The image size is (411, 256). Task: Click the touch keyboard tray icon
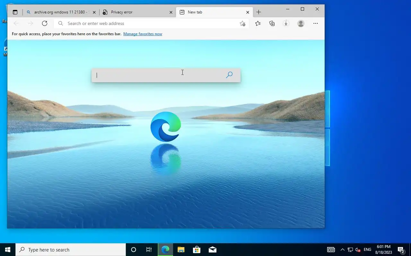tap(331, 250)
